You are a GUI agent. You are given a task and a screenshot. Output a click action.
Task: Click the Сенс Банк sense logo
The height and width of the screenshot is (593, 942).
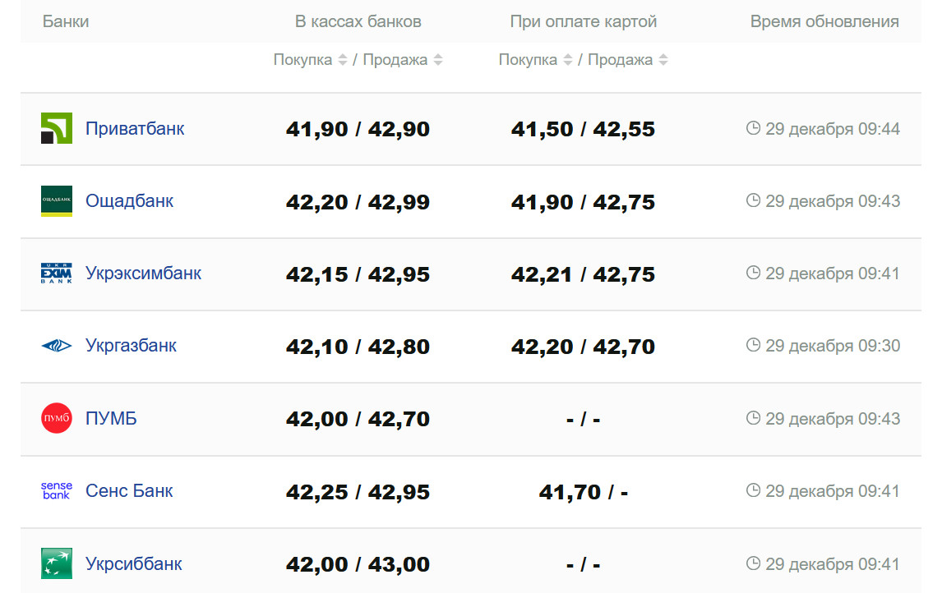pos(57,491)
